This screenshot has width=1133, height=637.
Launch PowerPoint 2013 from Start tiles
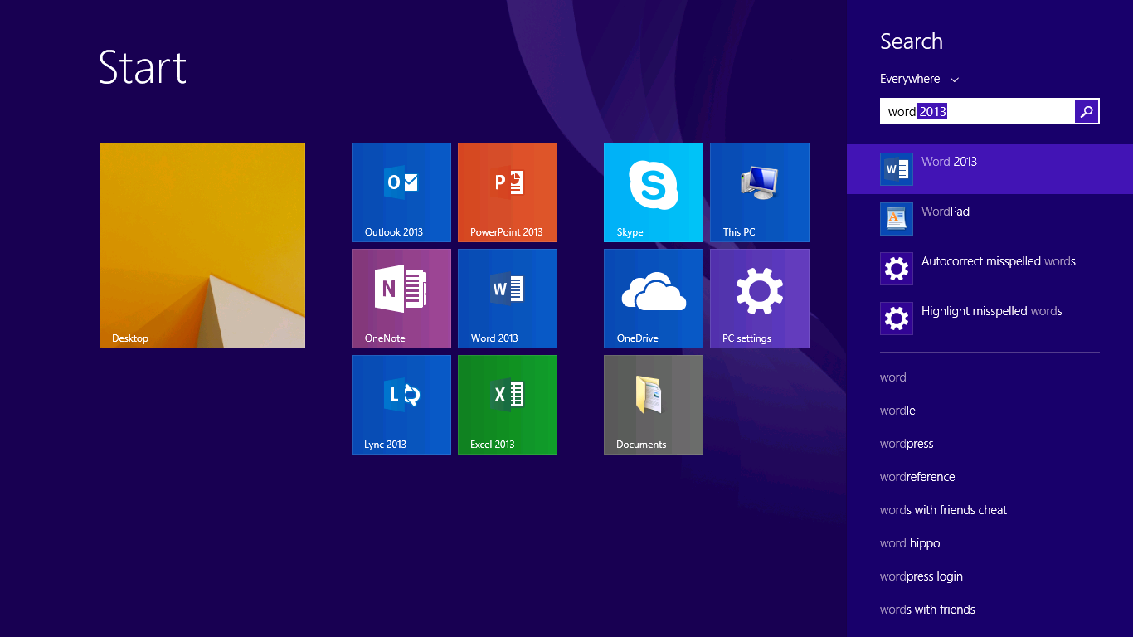[x=508, y=192]
